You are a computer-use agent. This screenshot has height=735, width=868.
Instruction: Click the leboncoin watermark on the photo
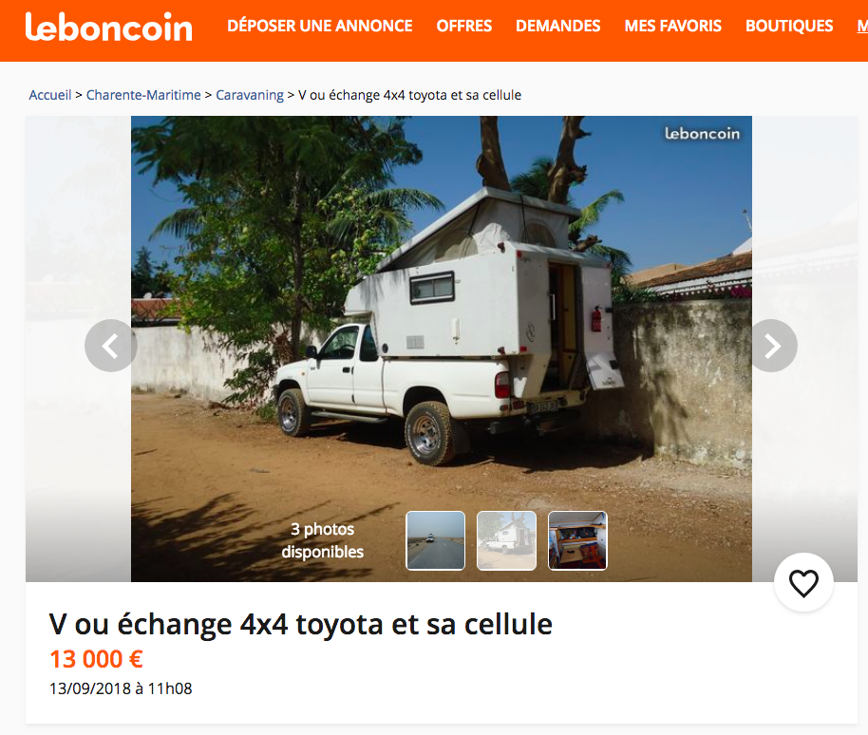(702, 133)
